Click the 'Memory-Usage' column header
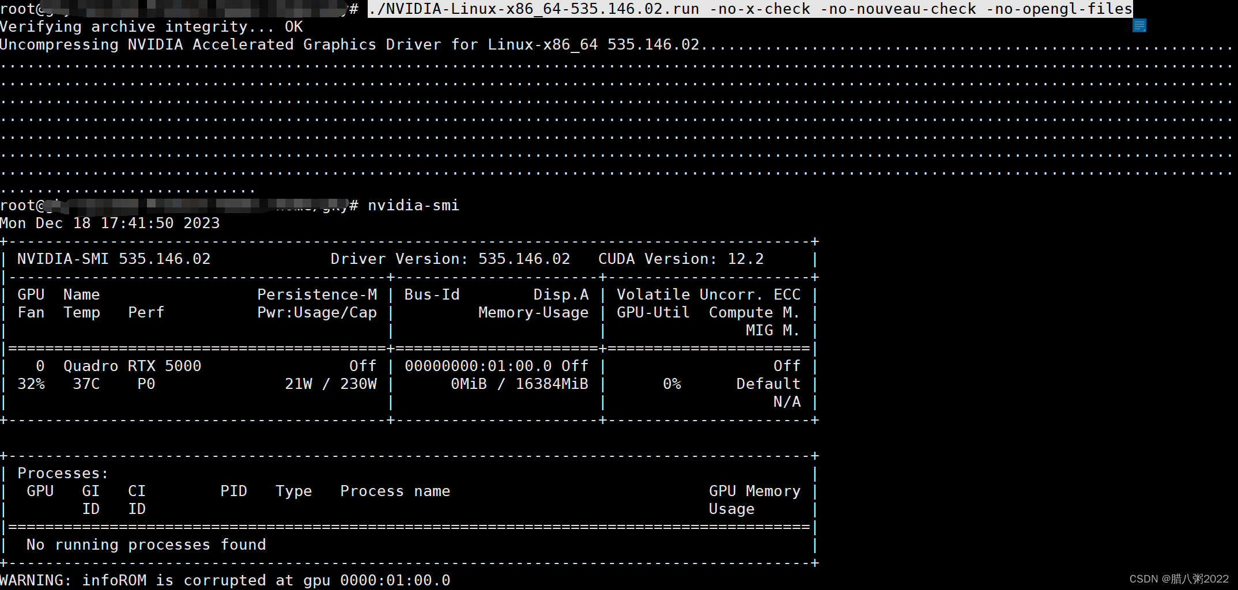Screen dimensions: 1238x590 533,313
